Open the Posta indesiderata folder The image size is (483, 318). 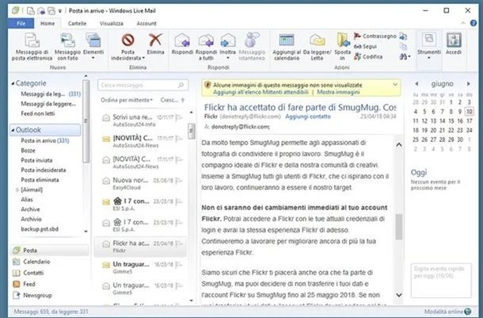(x=43, y=170)
